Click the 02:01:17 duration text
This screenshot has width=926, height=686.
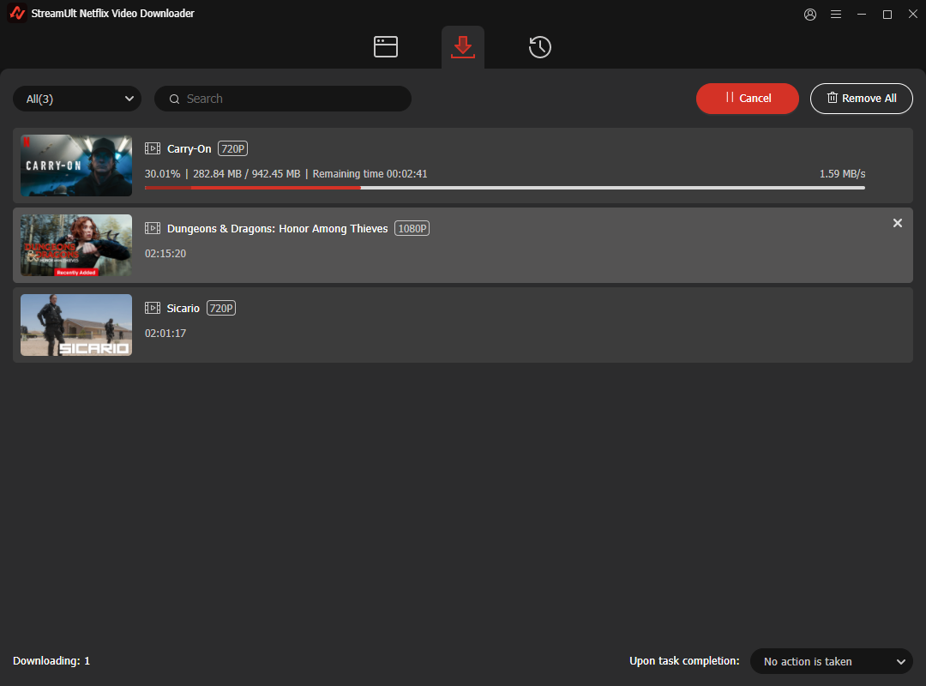pos(165,334)
